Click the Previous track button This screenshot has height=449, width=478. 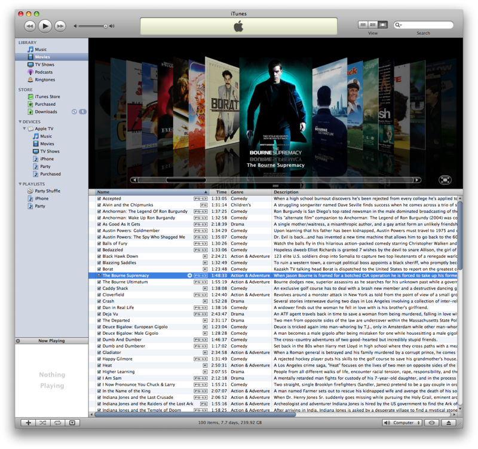[x=30, y=26]
